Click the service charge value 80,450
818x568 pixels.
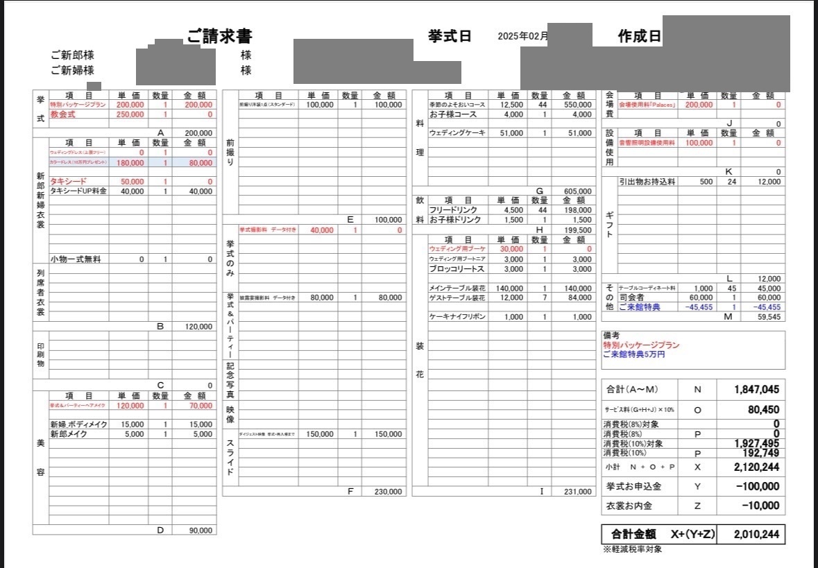[764, 410]
